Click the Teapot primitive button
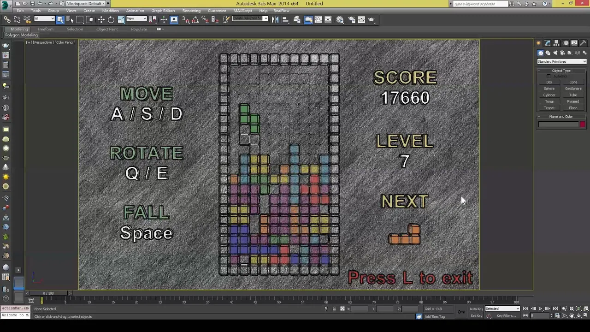This screenshot has width=590, height=332. click(x=549, y=108)
